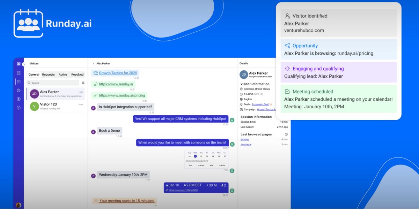Click the user avatar at sidebar bottom
Image resolution: width=419 pixels, height=209 pixels.
(x=19, y=205)
